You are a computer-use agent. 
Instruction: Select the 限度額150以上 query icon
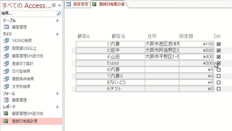pos(6,48)
